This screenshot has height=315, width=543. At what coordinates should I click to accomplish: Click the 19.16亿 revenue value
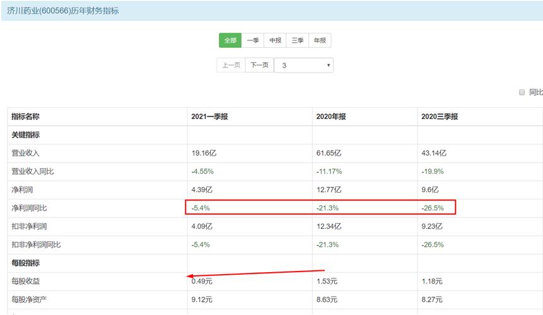(x=204, y=153)
